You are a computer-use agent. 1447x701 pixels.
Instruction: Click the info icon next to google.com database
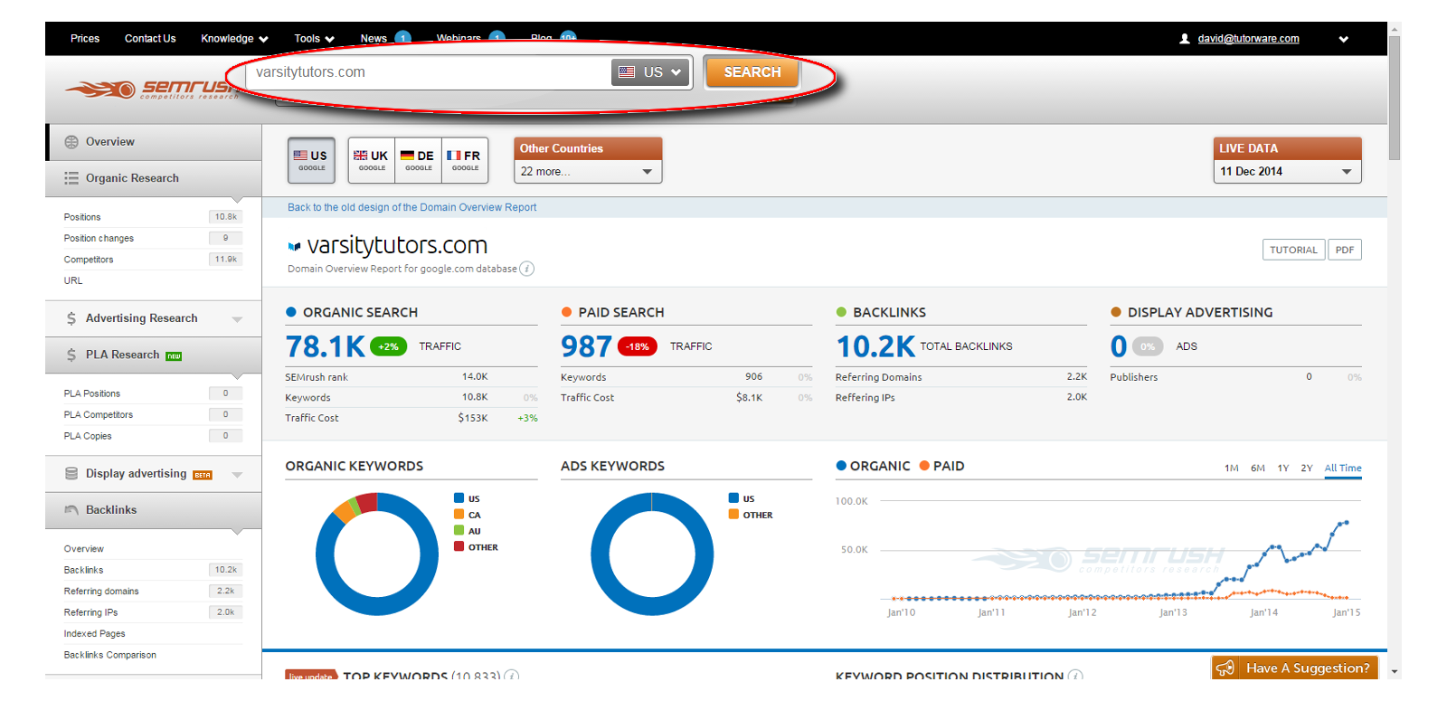[x=526, y=269]
